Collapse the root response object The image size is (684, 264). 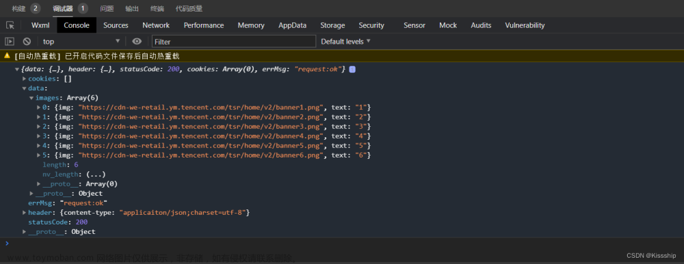coord(18,70)
